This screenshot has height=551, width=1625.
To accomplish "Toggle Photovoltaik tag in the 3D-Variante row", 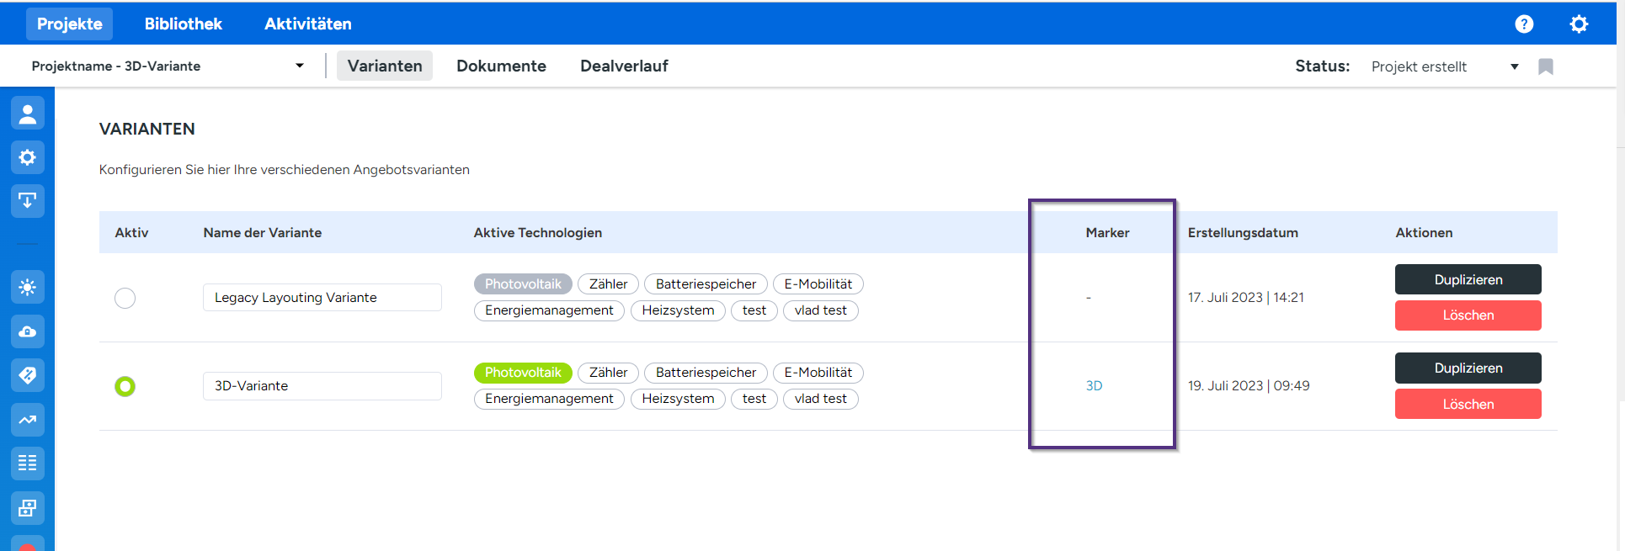I will coord(522,373).
